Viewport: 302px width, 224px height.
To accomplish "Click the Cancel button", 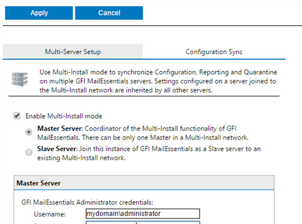I will (x=109, y=13).
